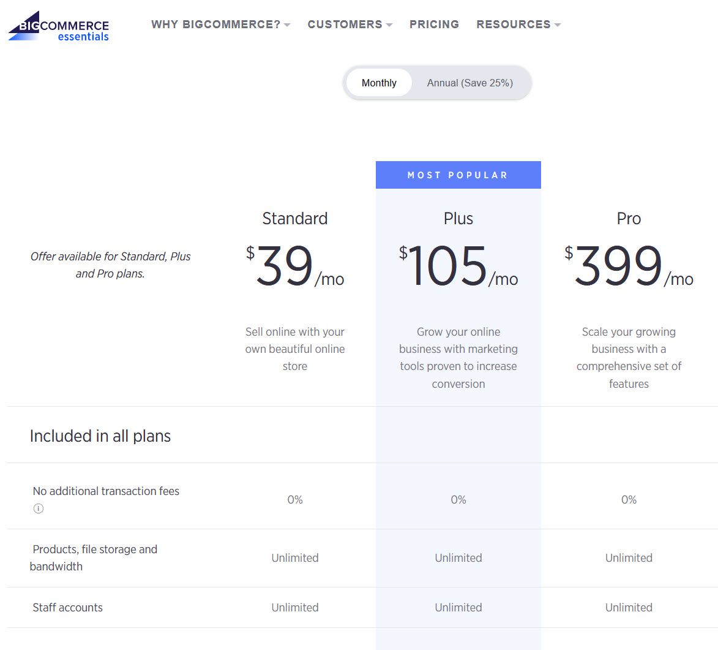Click Standard's Unlimited for products and bandwidth
The image size is (718, 650).
[x=295, y=558]
